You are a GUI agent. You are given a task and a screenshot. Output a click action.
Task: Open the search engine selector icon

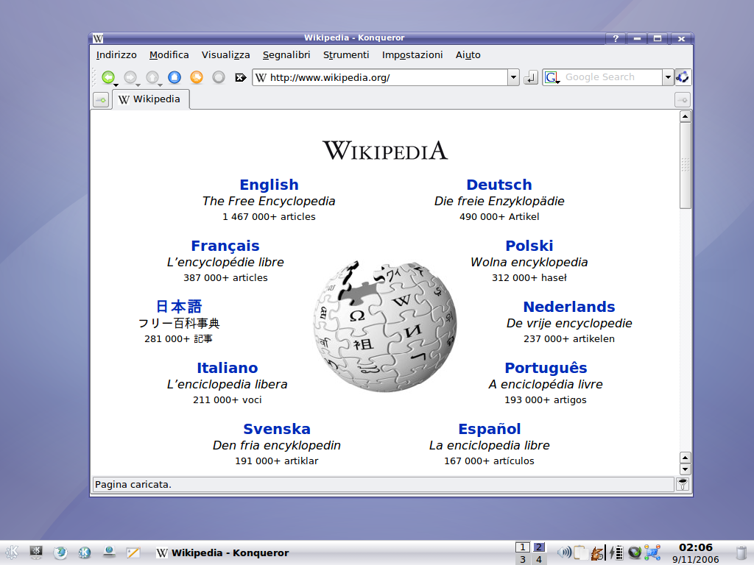[x=551, y=77]
